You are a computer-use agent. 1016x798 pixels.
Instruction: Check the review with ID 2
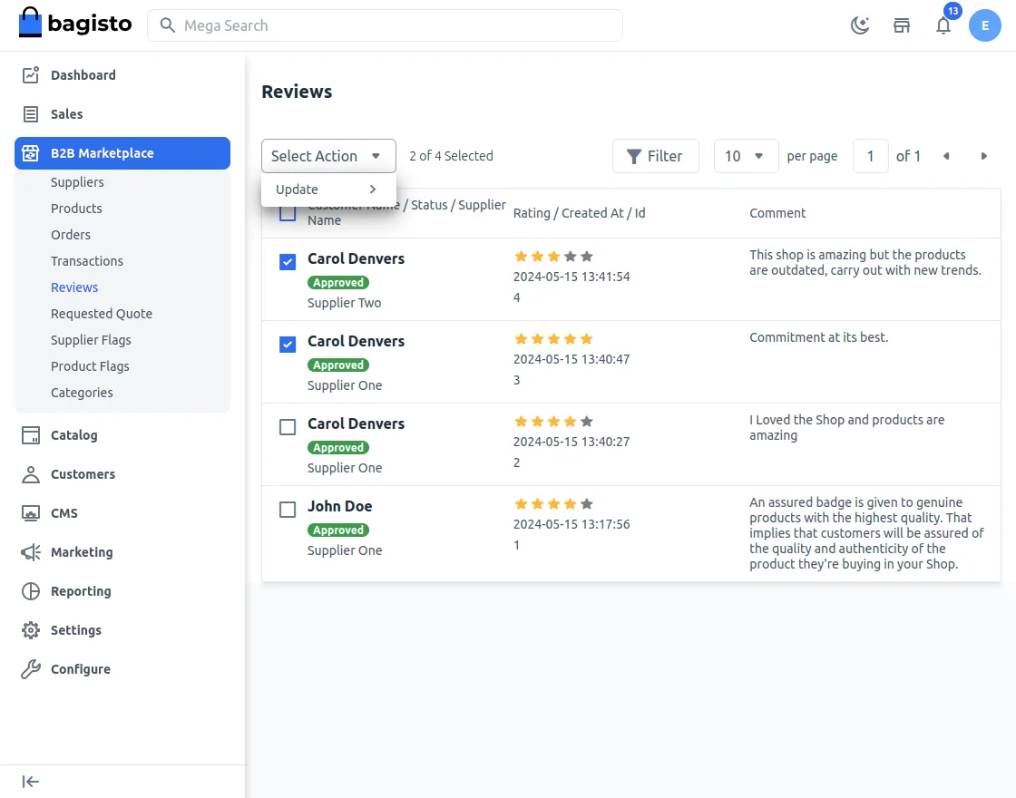click(x=288, y=427)
